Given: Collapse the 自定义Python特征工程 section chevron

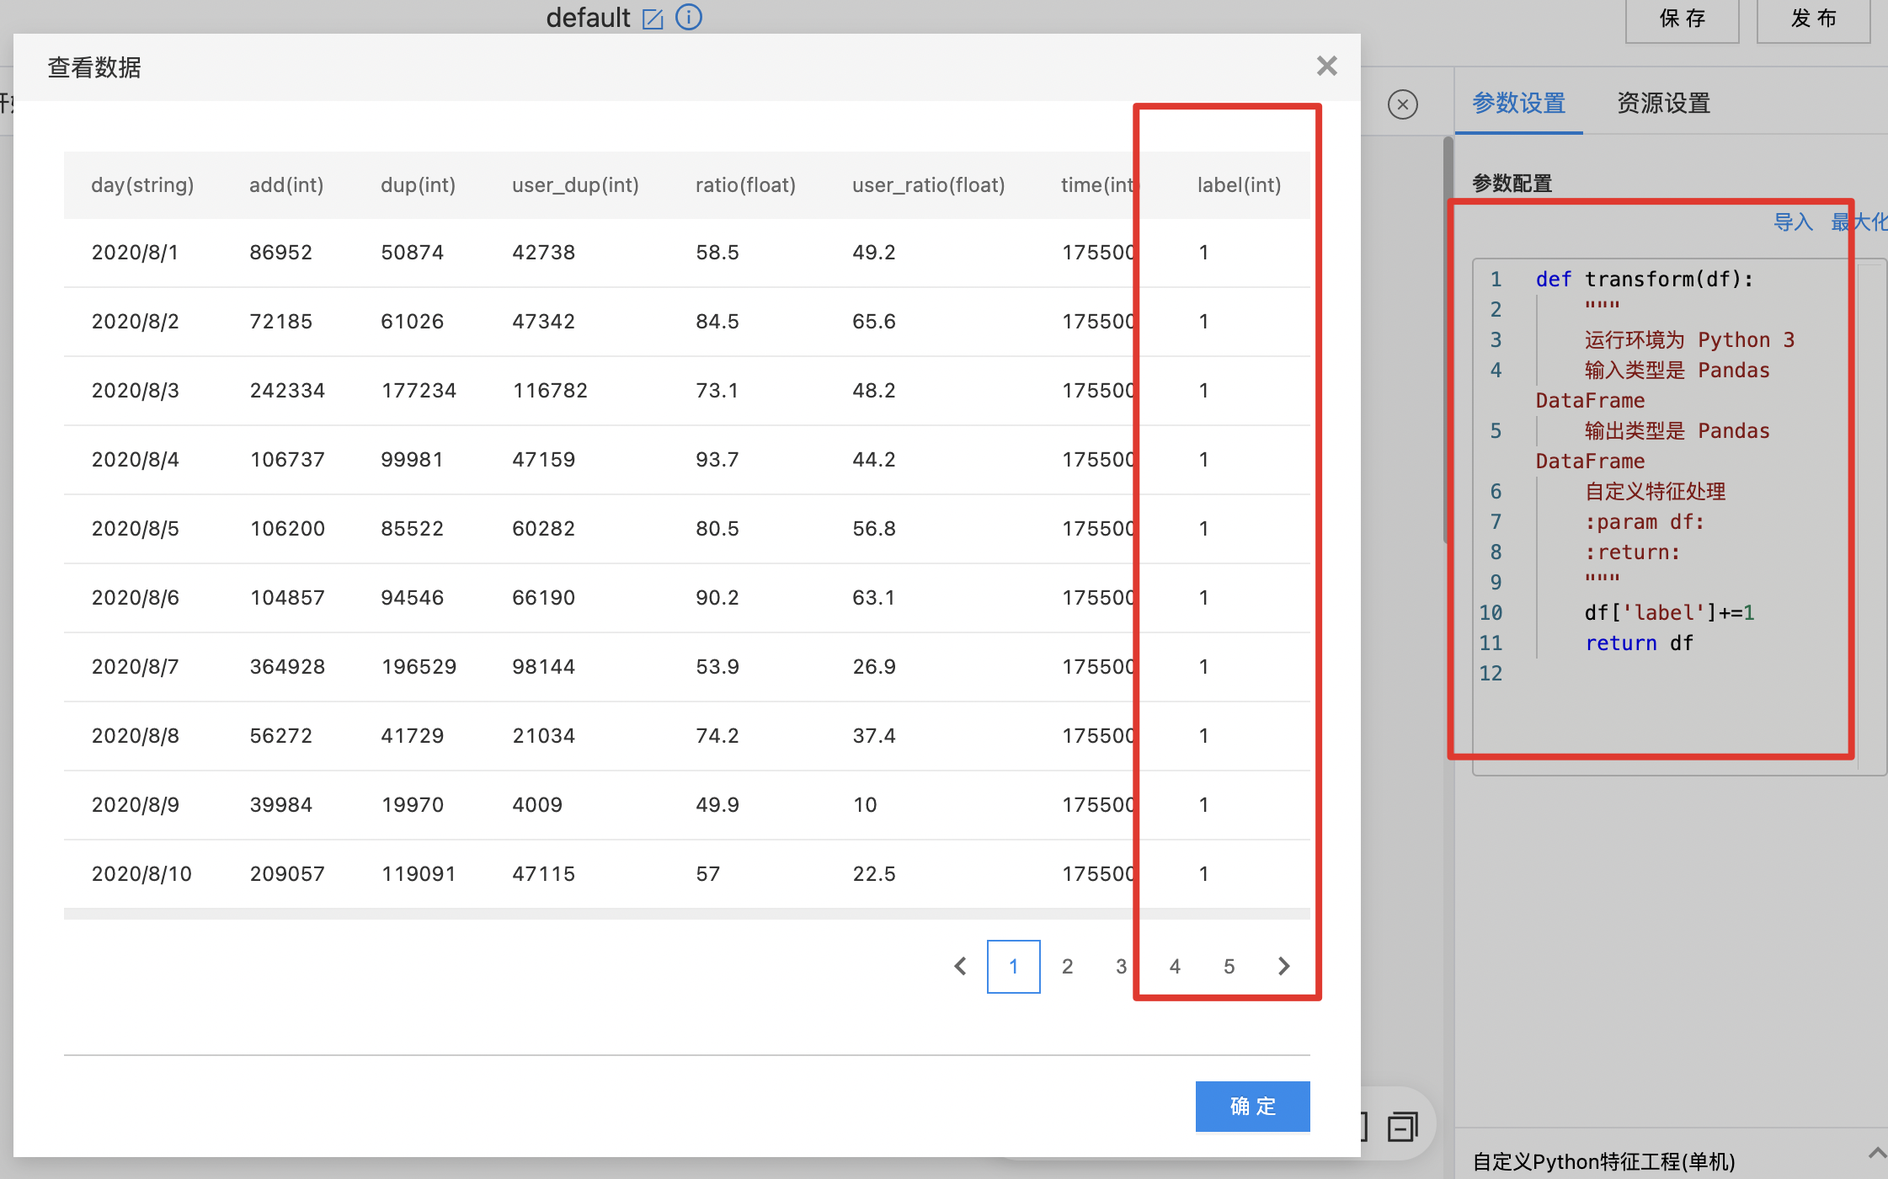Looking at the screenshot, I should [x=1876, y=1152].
